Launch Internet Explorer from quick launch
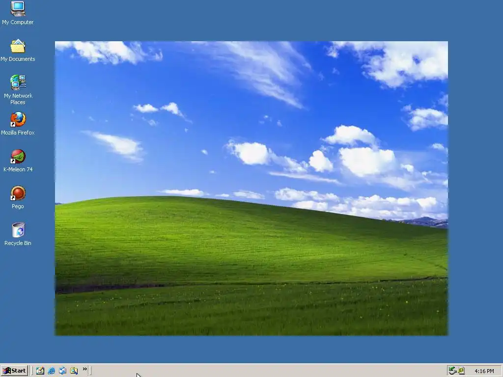503x377 pixels. pos(51,371)
